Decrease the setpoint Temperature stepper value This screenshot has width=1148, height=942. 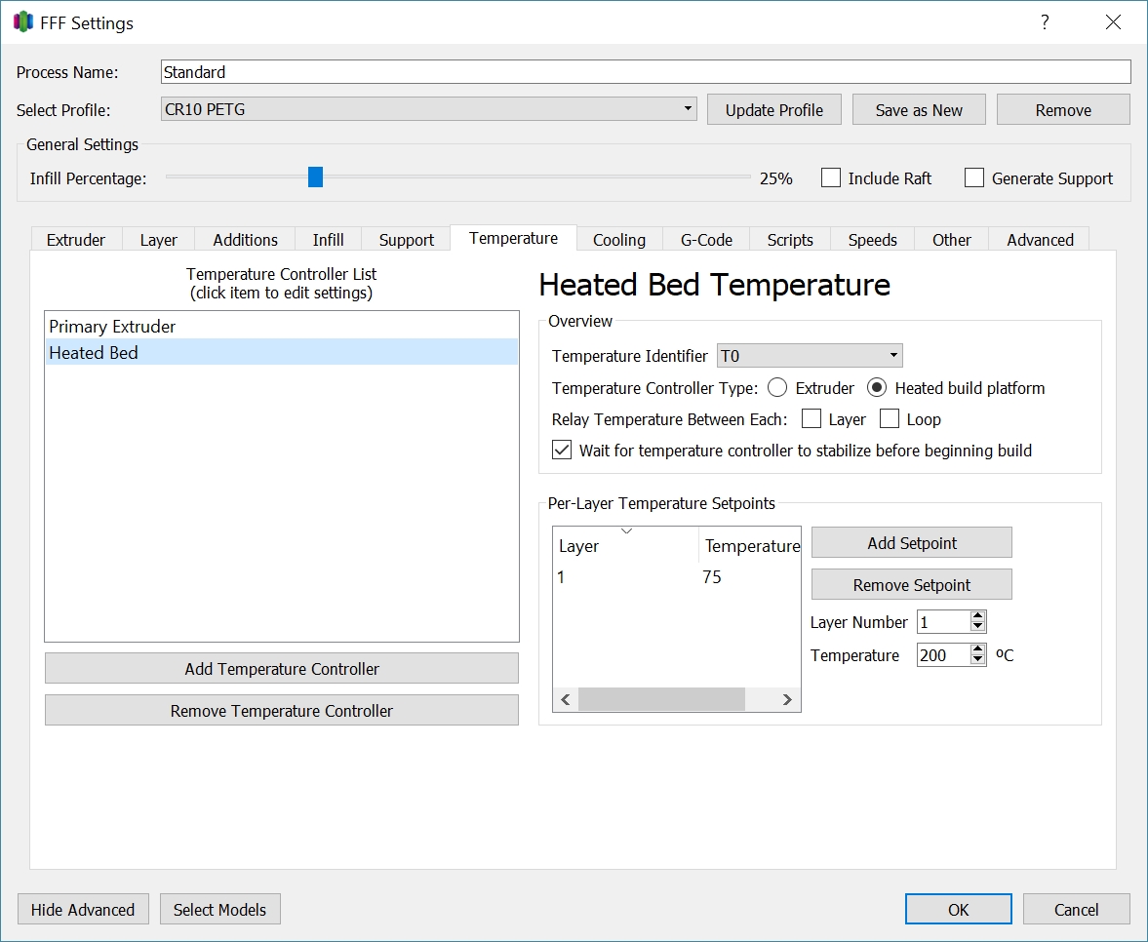[977, 659]
